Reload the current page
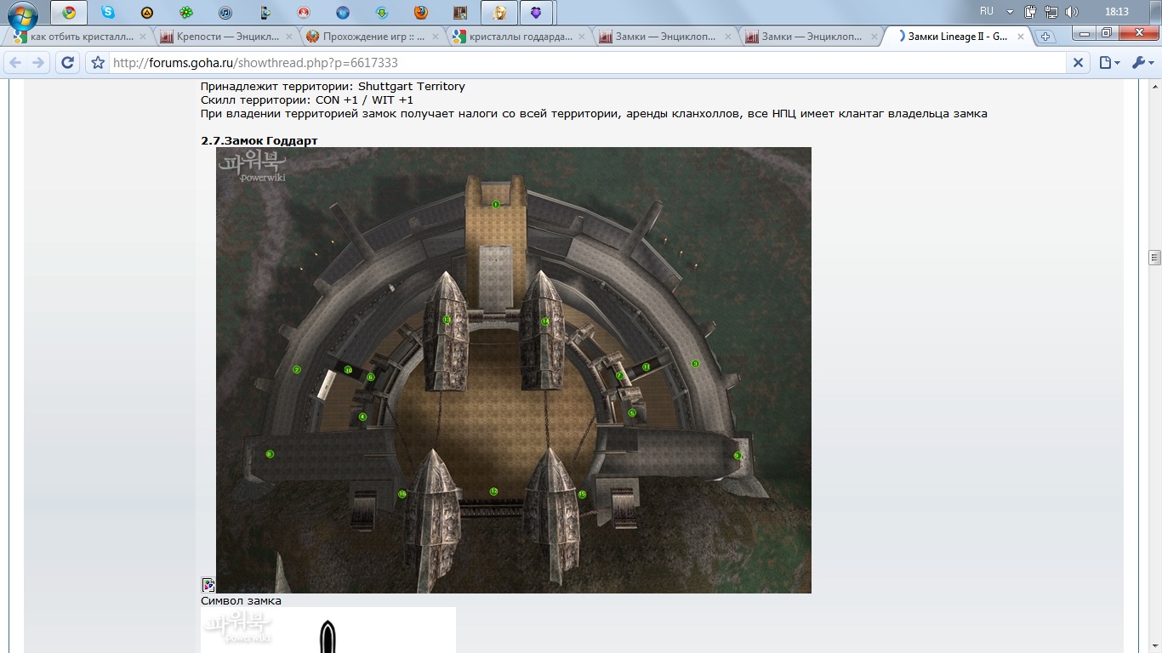Screen dimensions: 1162x653 coord(67,63)
